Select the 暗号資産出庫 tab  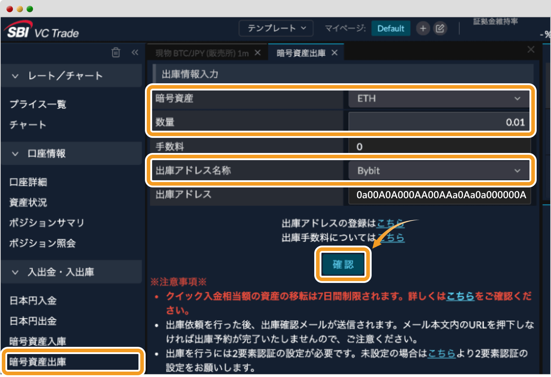301,53
